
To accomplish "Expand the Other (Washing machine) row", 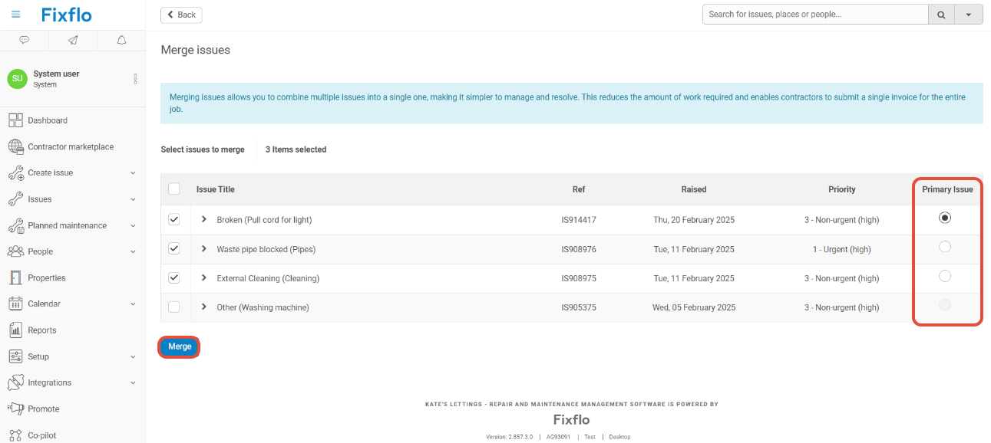I will 204,307.
